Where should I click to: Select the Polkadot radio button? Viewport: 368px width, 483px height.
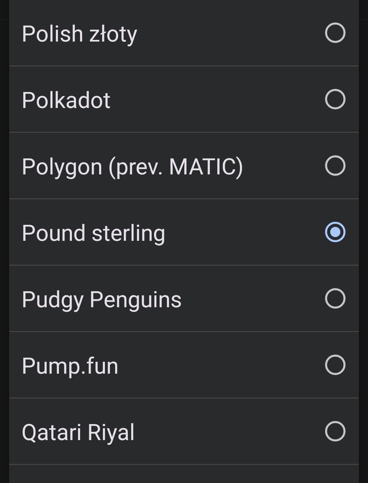335,99
